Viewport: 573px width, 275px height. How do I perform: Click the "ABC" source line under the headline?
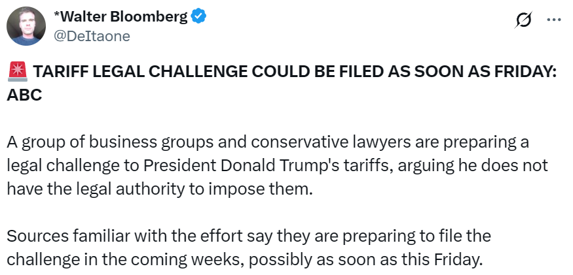pyautogui.click(x=24, y=95)
